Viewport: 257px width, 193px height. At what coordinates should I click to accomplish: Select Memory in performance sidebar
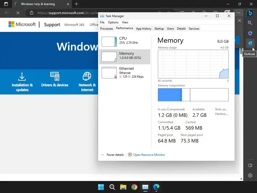125,57
